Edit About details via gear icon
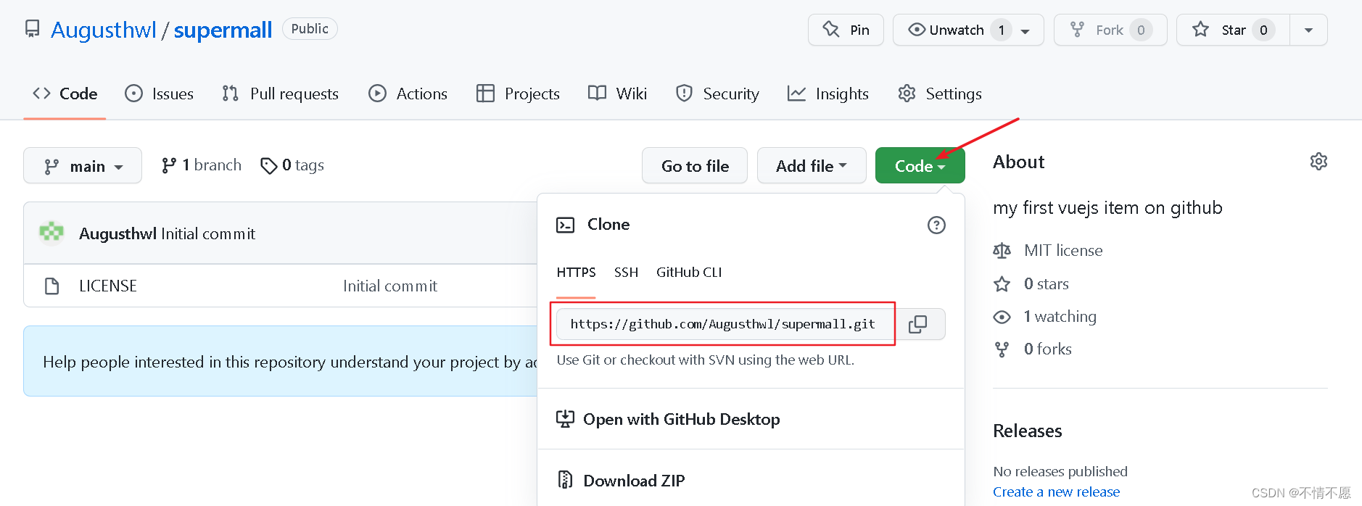This screenshot has width=1362, height=506. click(1318, 161)
